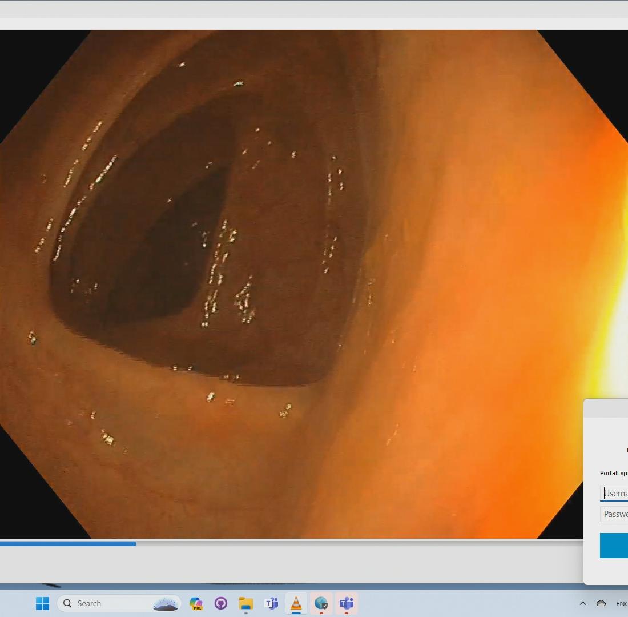Viewport: 628px width, 617px height.
Task: Open the ENG language indicator
Action: 622,604
